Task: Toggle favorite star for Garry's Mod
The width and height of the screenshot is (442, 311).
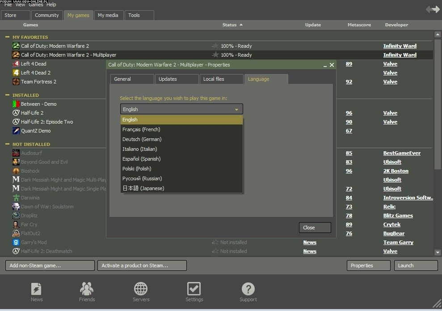Action: tap(215, 242)
